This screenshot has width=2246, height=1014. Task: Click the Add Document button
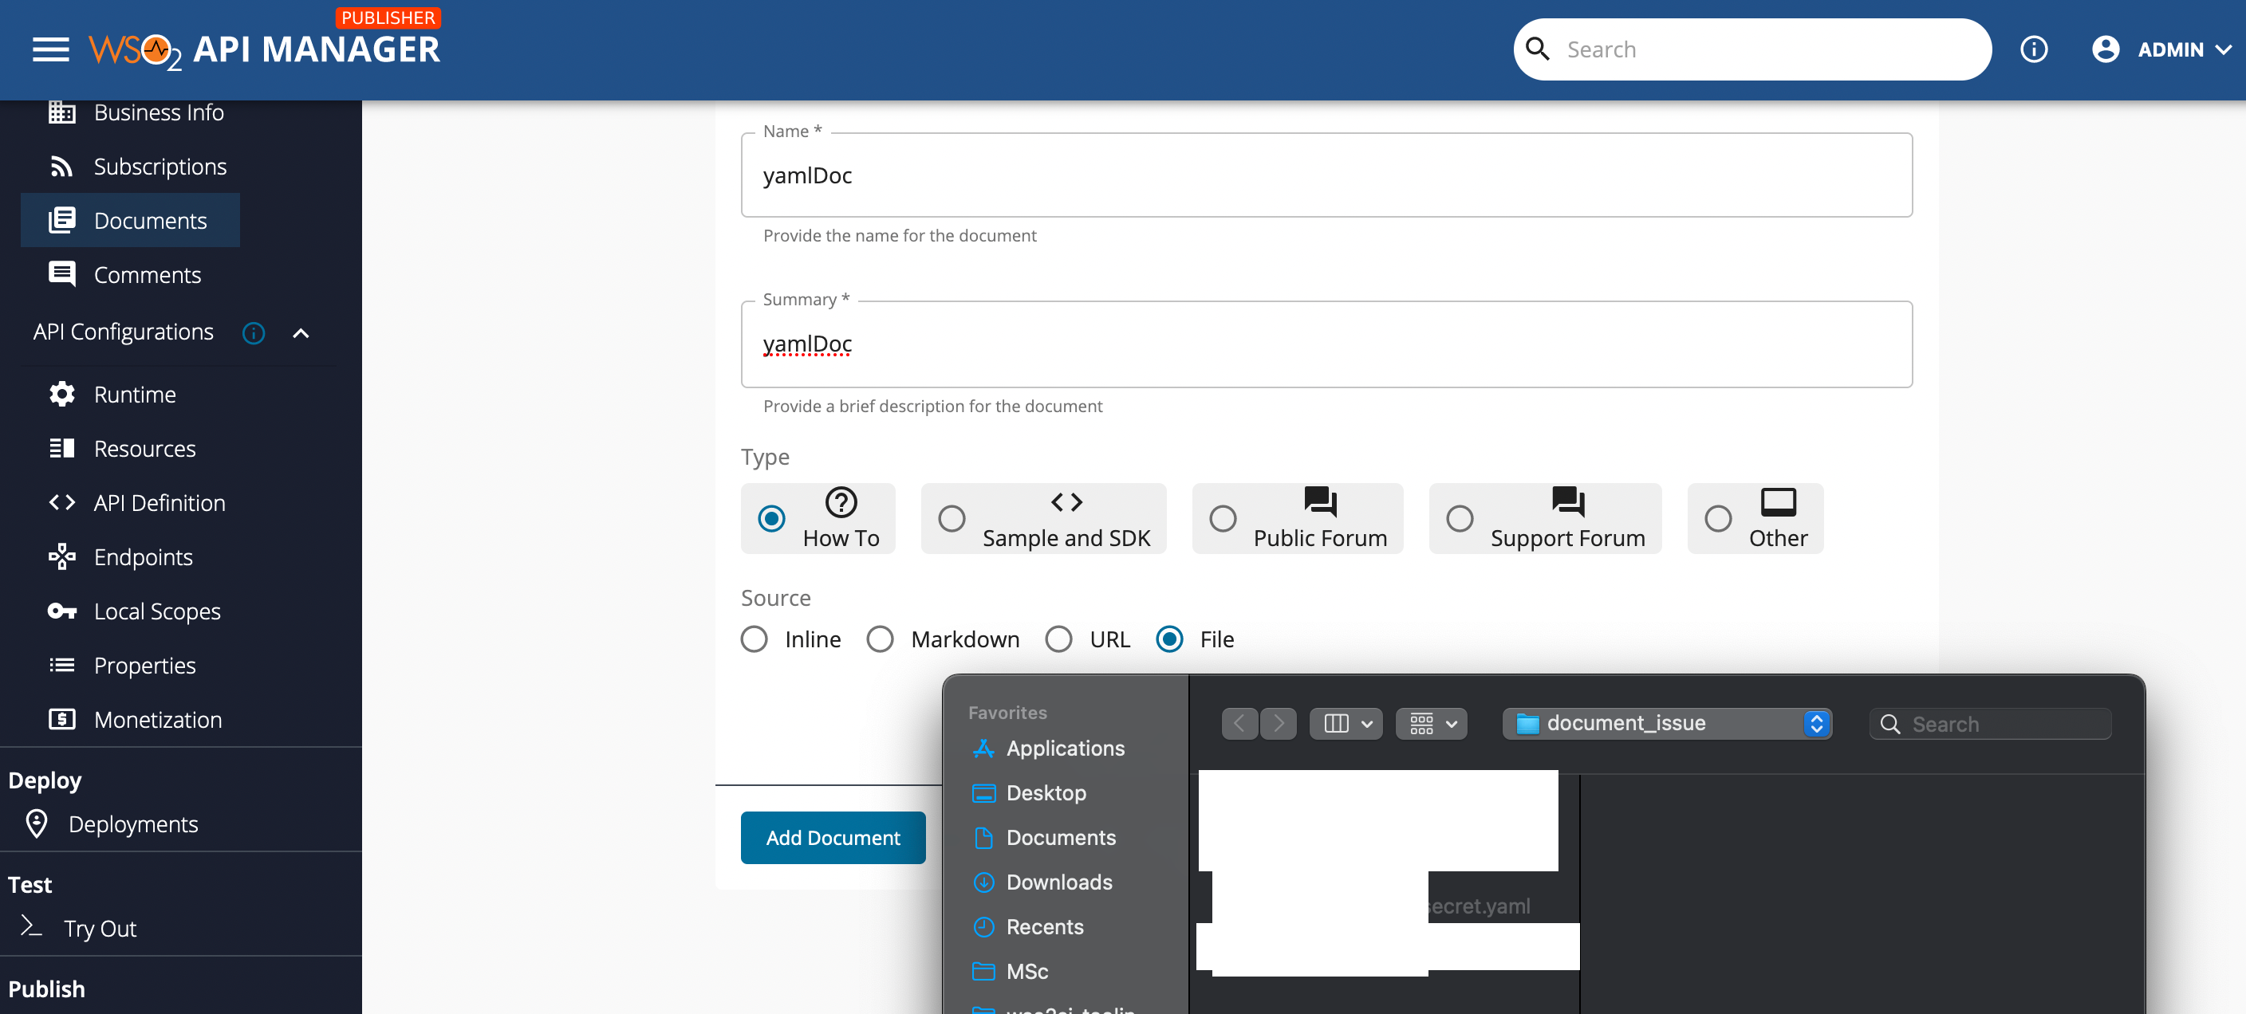[833, 837]
